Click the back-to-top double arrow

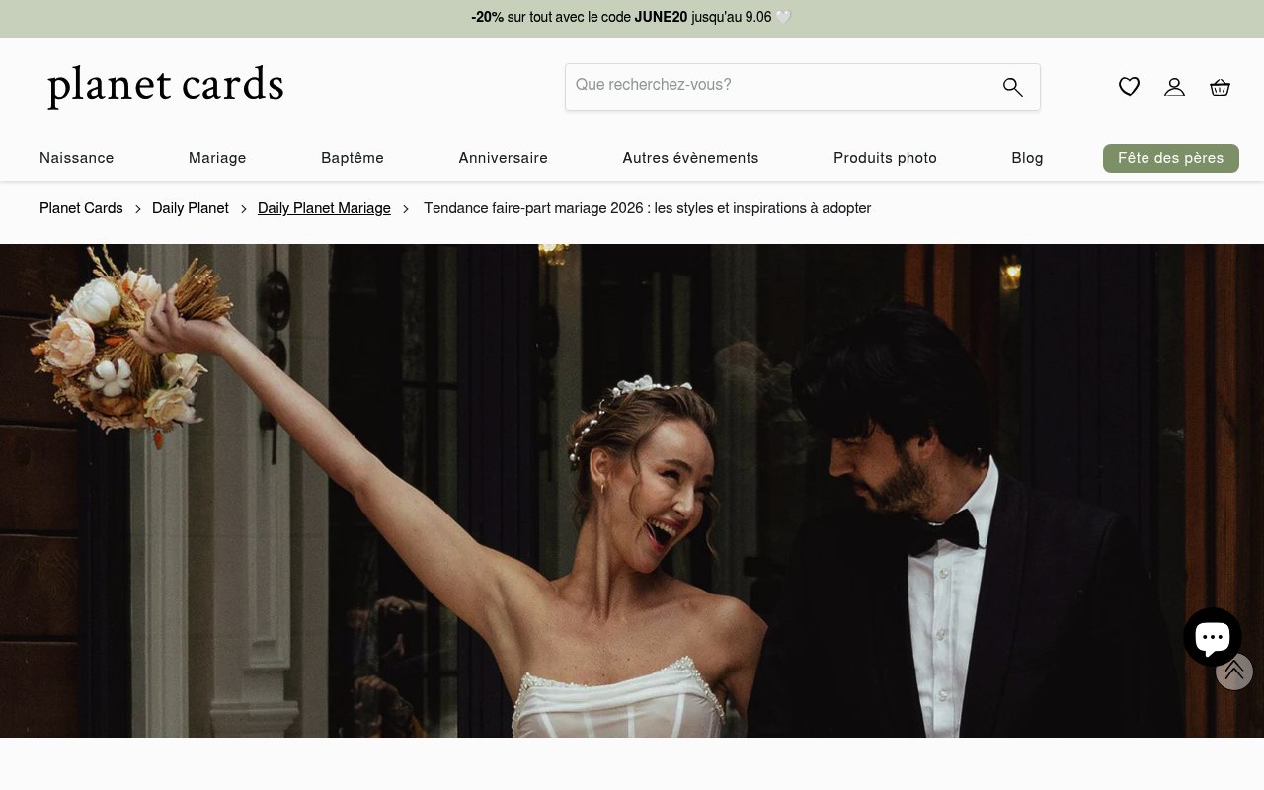(x=1234, y=671)
